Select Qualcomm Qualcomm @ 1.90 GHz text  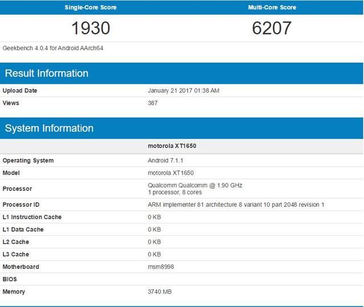pyautogui.click(x=195, y=185)
